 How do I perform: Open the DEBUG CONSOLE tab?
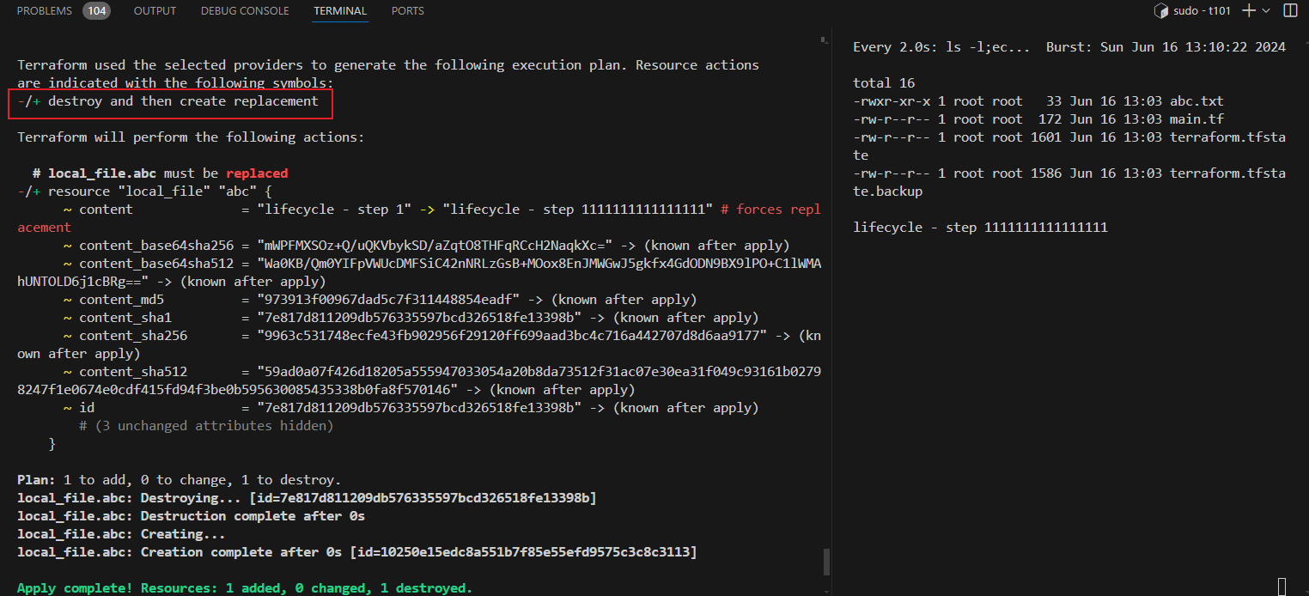pyautogui.click(x=245, y=11)
